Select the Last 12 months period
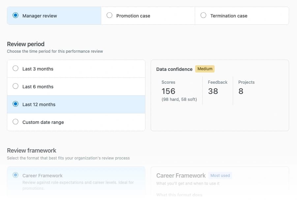 15,104
